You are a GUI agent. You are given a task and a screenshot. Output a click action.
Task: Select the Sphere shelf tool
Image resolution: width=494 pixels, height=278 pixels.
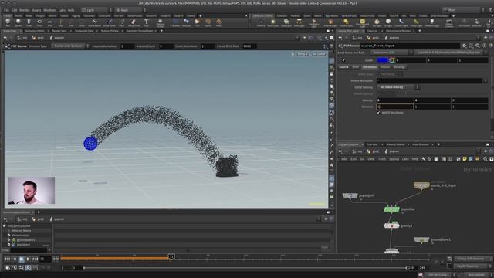pos(19,22)
